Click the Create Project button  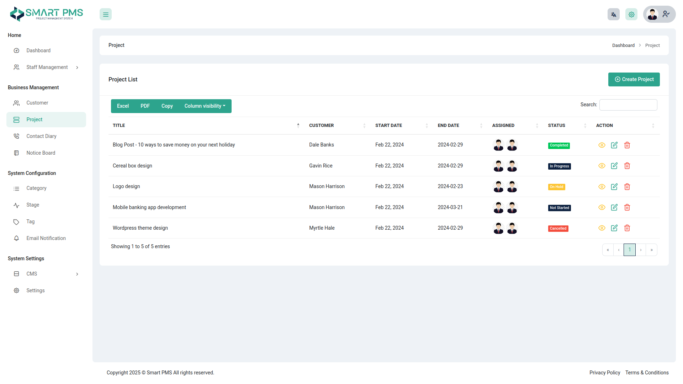(634, 79)
